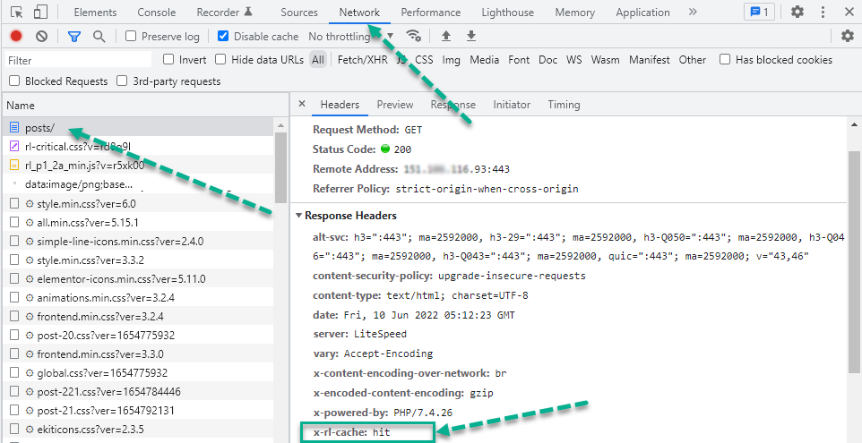This screenshot has height=443, width=862.
Task: Filter requests by Manifest
Action: tap(650, 60)
